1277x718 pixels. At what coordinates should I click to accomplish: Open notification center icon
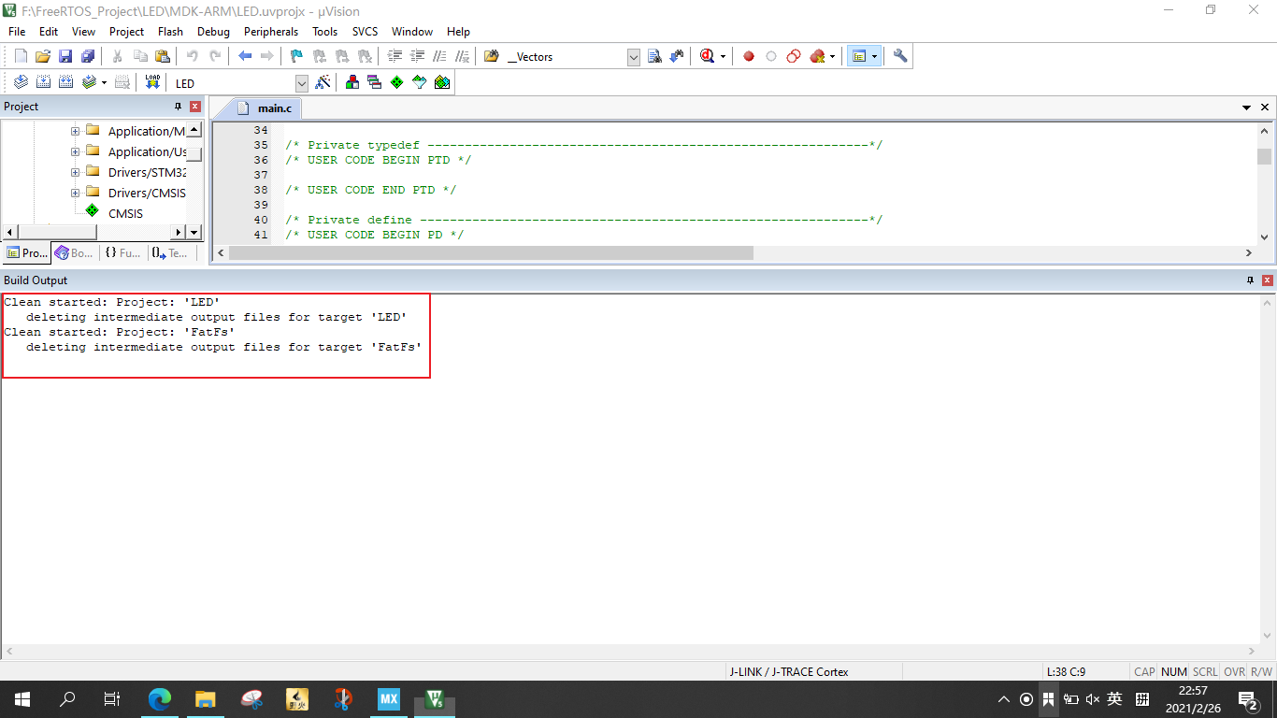coord(1247,699)
